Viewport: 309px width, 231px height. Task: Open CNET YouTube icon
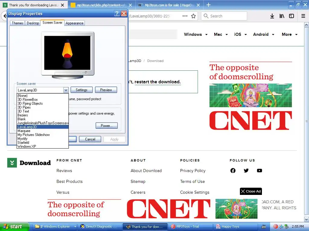click(260, 171)
